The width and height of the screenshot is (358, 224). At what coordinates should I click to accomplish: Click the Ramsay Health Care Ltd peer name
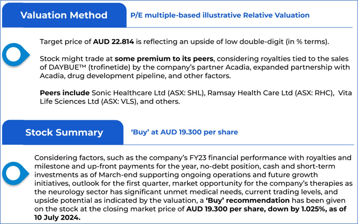coord(250,93)
